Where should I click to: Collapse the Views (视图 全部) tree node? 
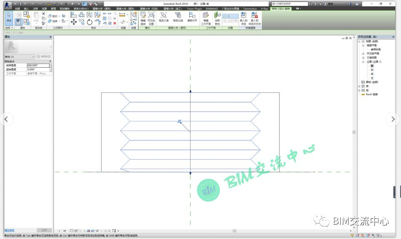359,41
